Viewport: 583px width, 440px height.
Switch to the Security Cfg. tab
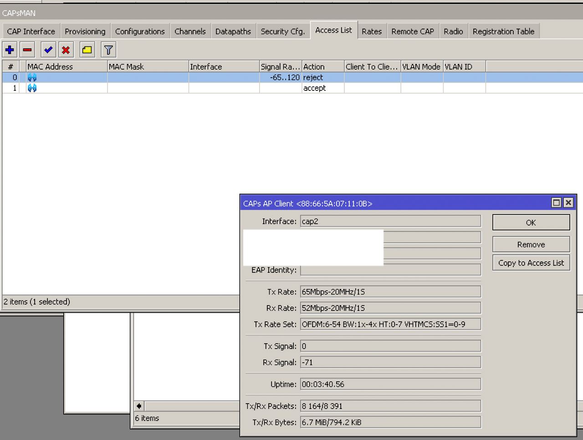point(283,31)
